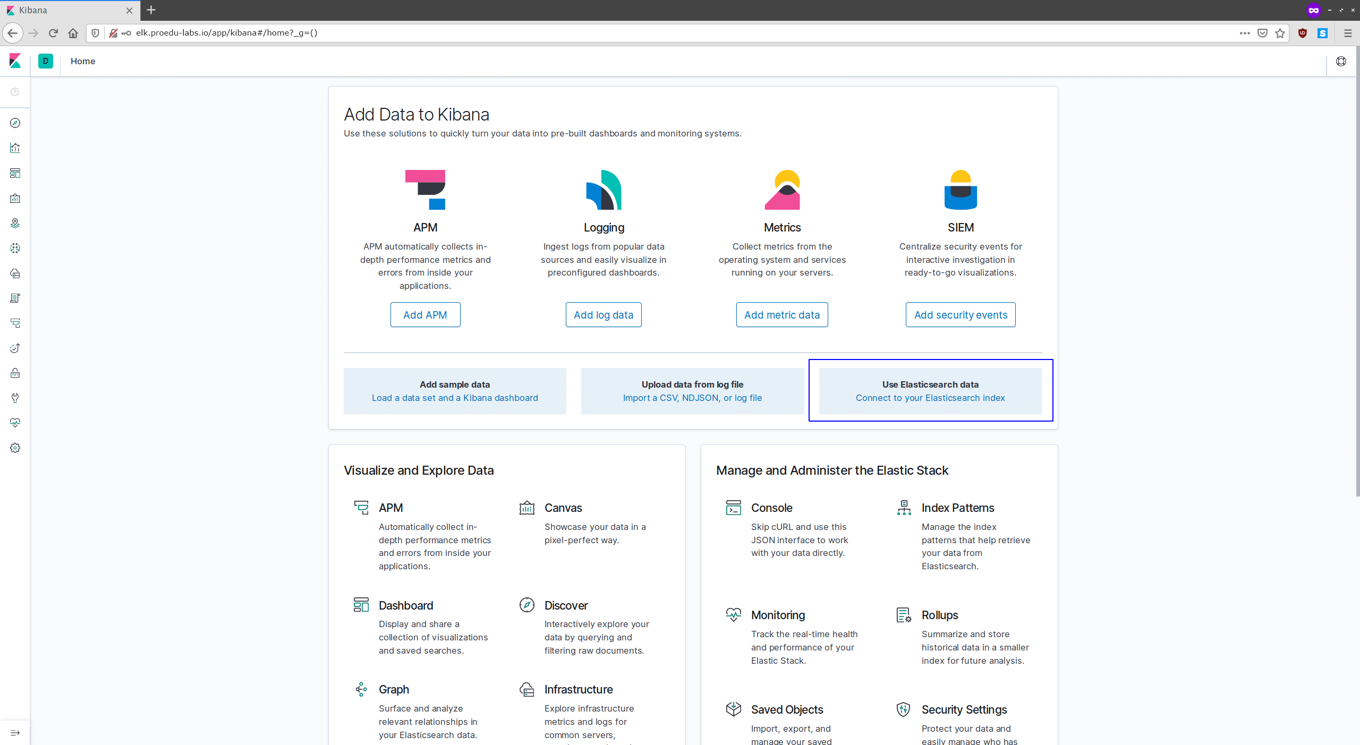Click the Add security events button
The width and height of the screenshot is (1360, 745).
[x=960, y=315]
